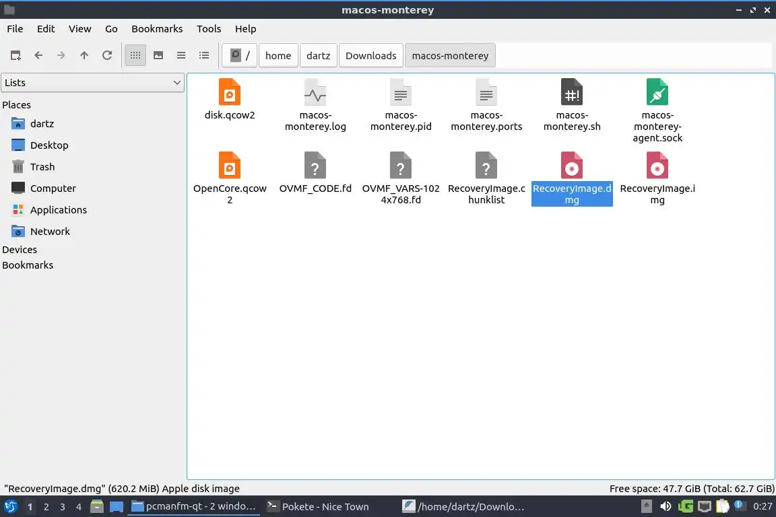
Task: Navigate to dartz in the path bar
Action: click(318, 55)
